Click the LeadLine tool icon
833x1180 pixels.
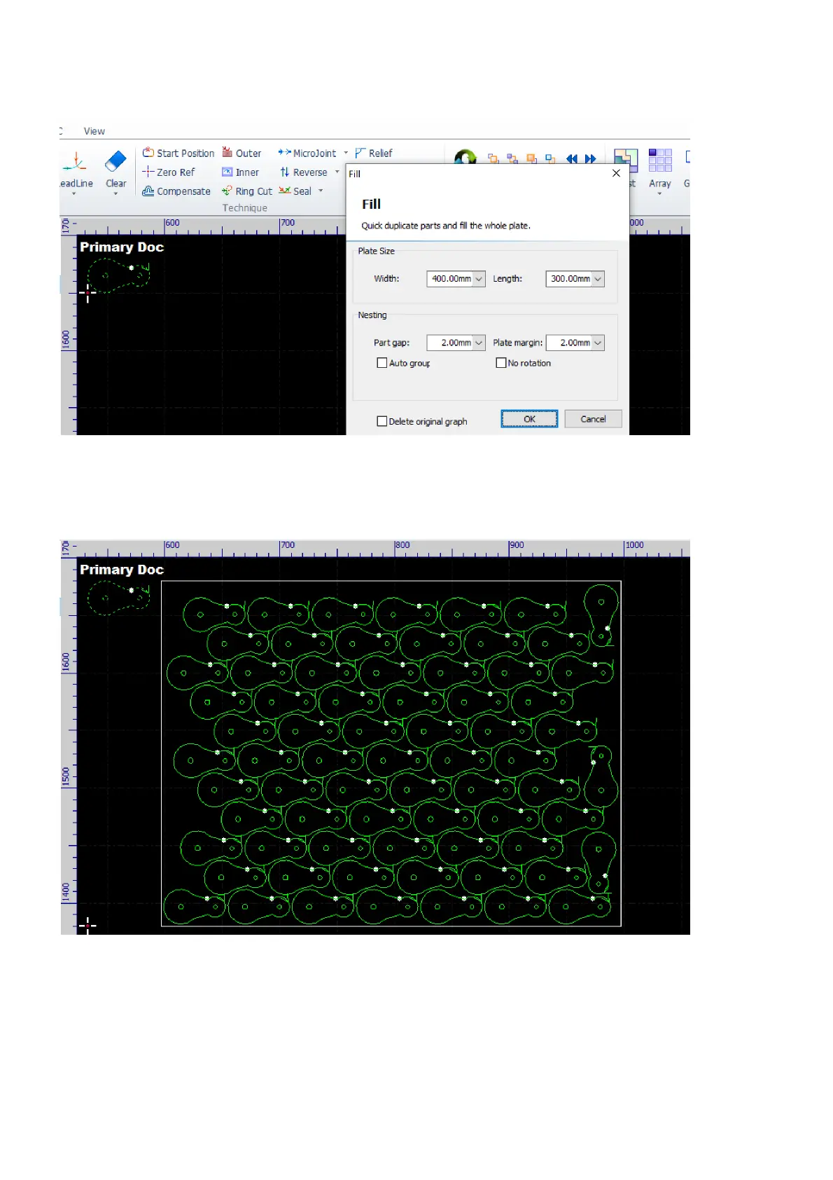point(75,163)
